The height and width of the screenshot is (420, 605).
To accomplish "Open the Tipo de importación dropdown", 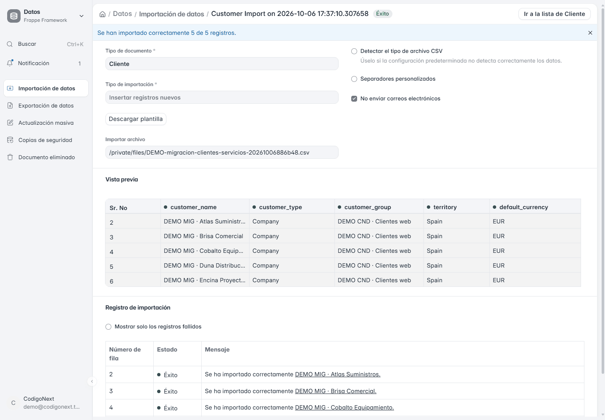I will pyautogui.click(x=222, y=97).
